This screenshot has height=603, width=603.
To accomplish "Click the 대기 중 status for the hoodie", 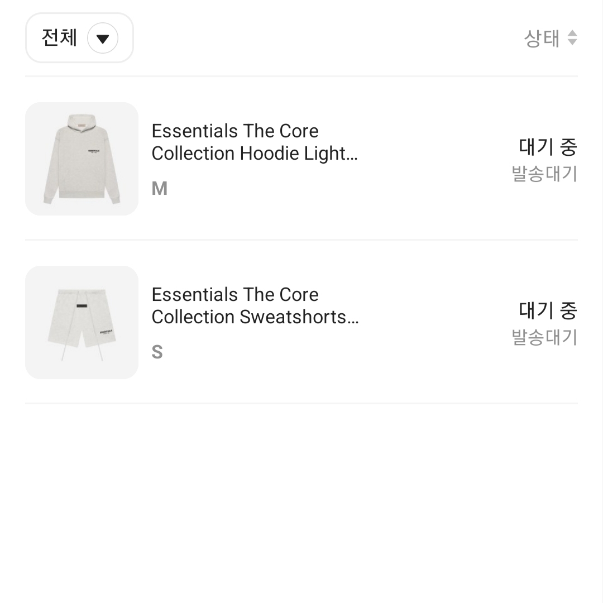I will (x=547, y=146).
